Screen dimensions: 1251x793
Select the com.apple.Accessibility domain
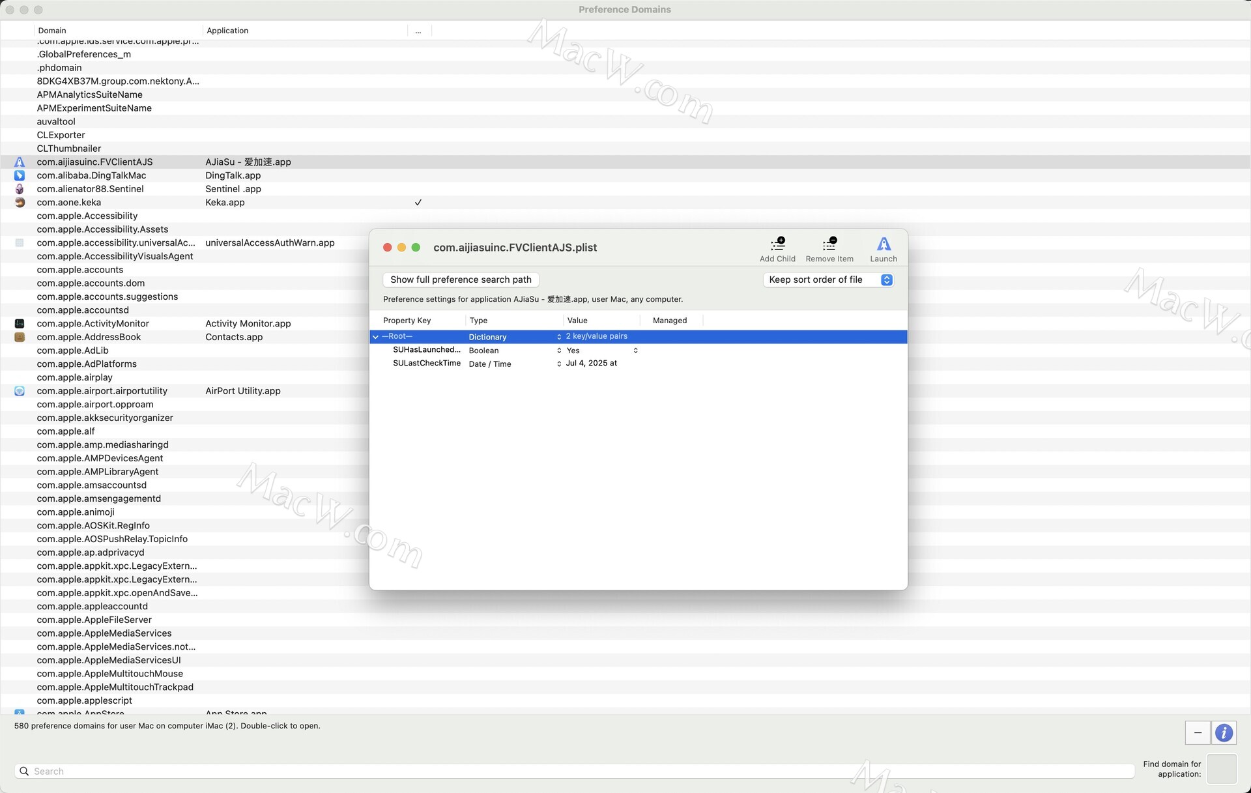87,216
